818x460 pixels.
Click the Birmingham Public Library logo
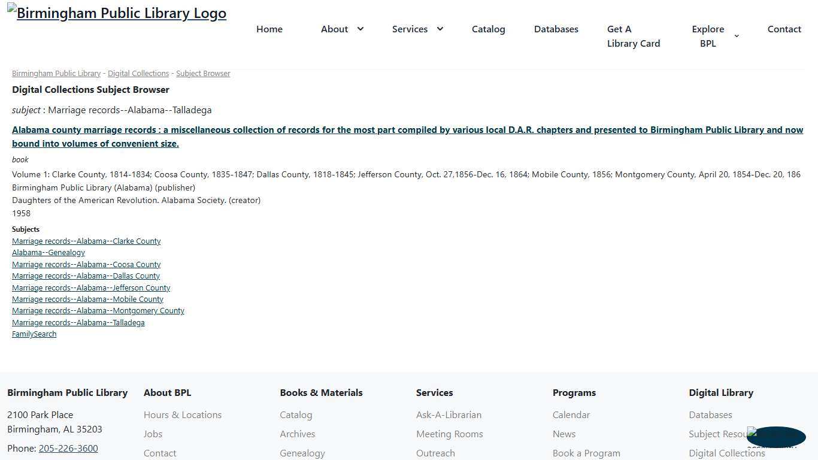click(117, 13)
